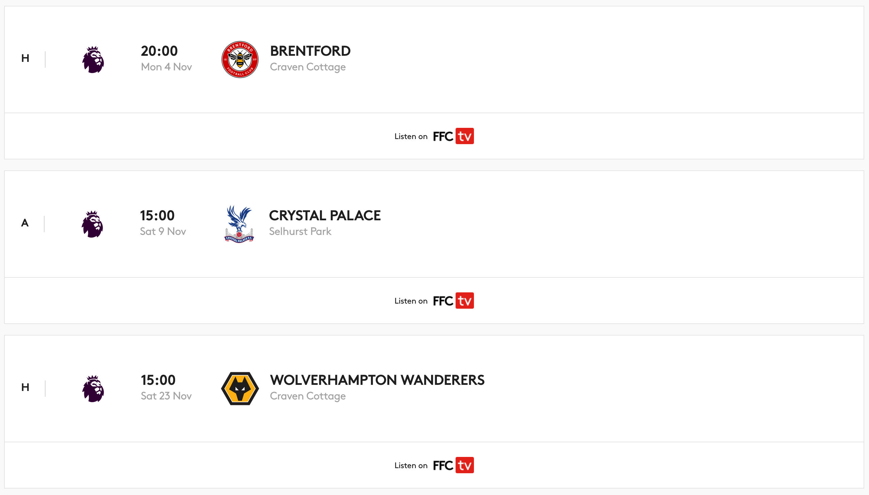The image size is (869, 495).
Task: Click 'Listen on' text under Brentford match
Action: [x=411, y=136]
